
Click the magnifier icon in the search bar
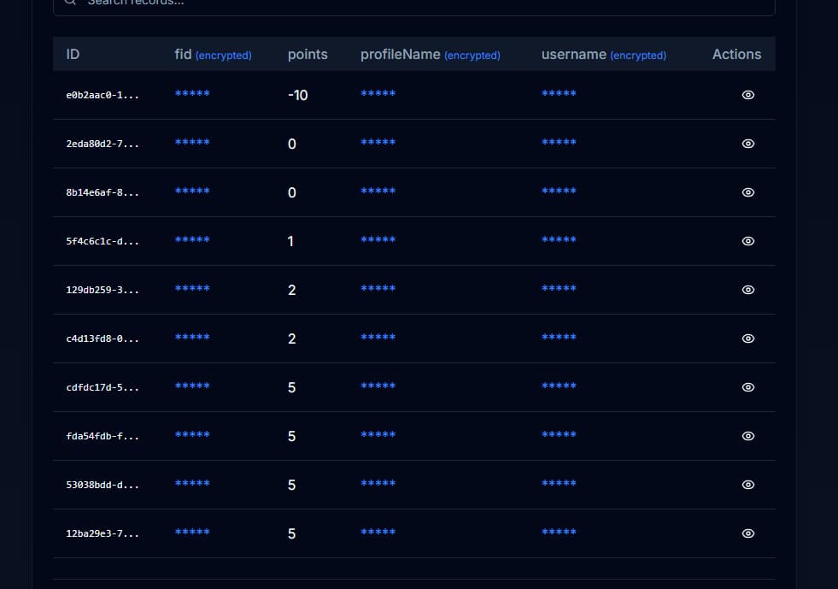point(71,3)
